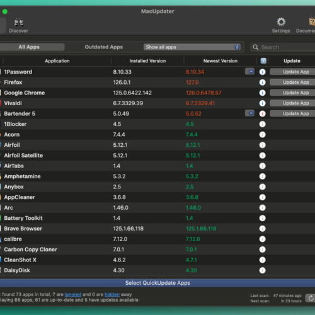Click the red info icon for Bartender 5

click(262, 114)
